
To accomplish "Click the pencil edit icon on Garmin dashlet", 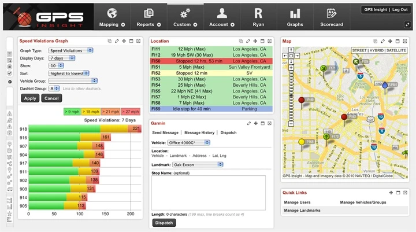I will coord(249,123).
